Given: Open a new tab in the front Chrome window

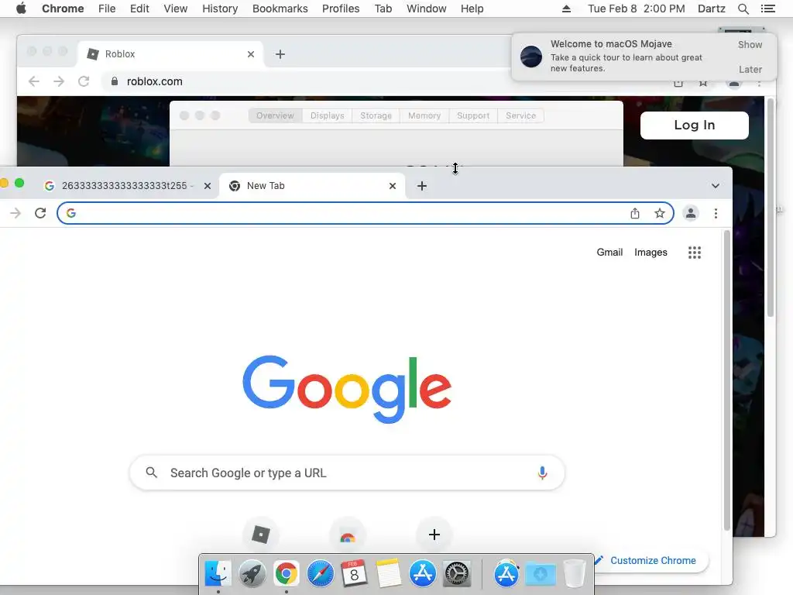Looking at the screenshot, I should 422,186.
